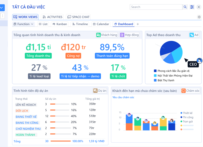Select the ĐANG THI CÔNG status label
The width and height of the screenshot is (203, 147).
point(27,123)
